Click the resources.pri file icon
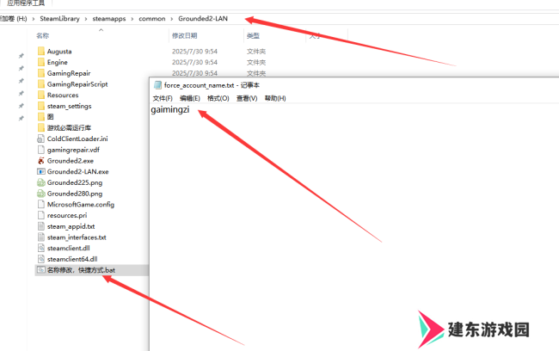This screenshot has width=559, height=351. tap(41, 215)
